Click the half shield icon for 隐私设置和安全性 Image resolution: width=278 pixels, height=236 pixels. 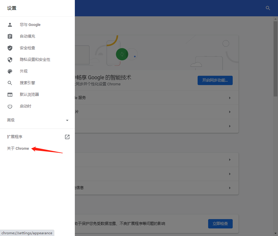pos(10,60)
